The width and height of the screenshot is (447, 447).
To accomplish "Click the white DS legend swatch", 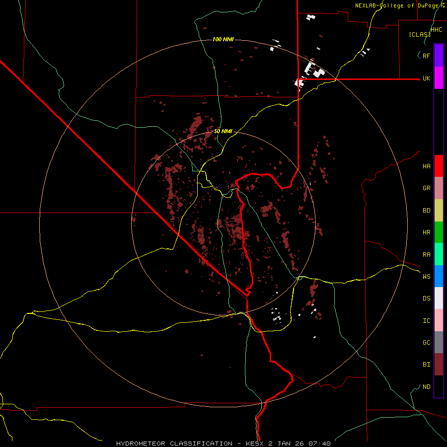I will [x=439, y=298].
